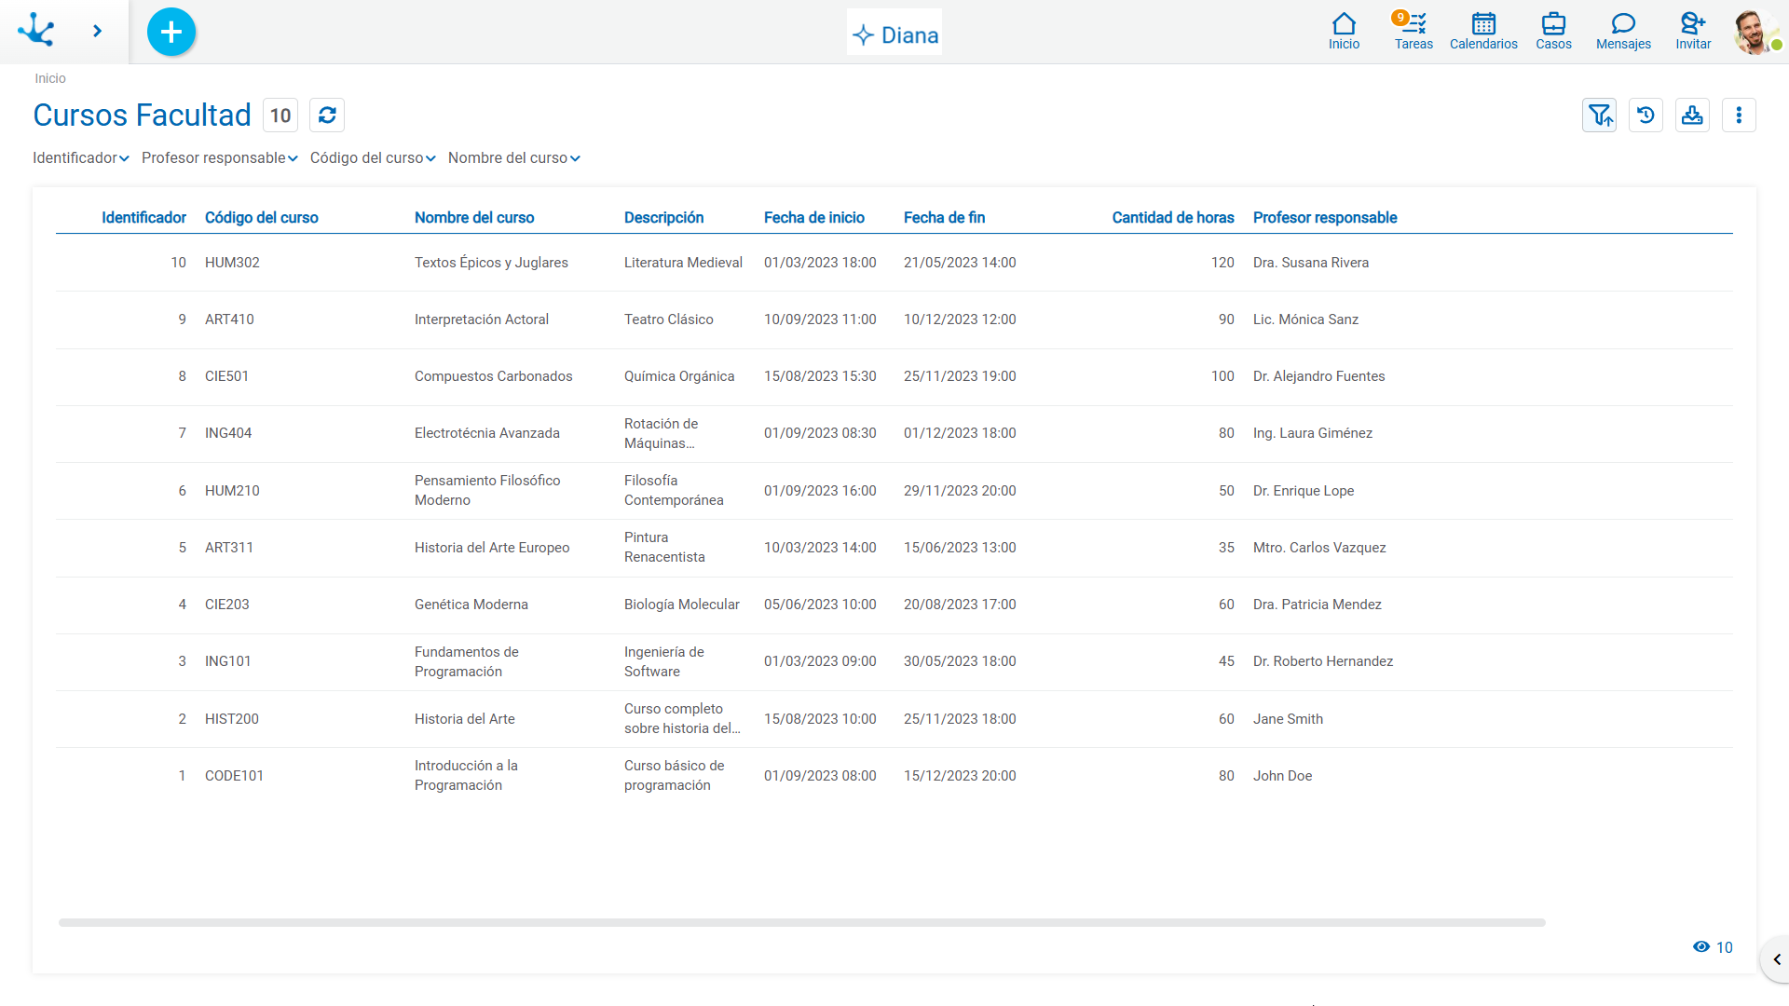Open the Diana assistant button

pyautogui.click(x=894, y=34)
